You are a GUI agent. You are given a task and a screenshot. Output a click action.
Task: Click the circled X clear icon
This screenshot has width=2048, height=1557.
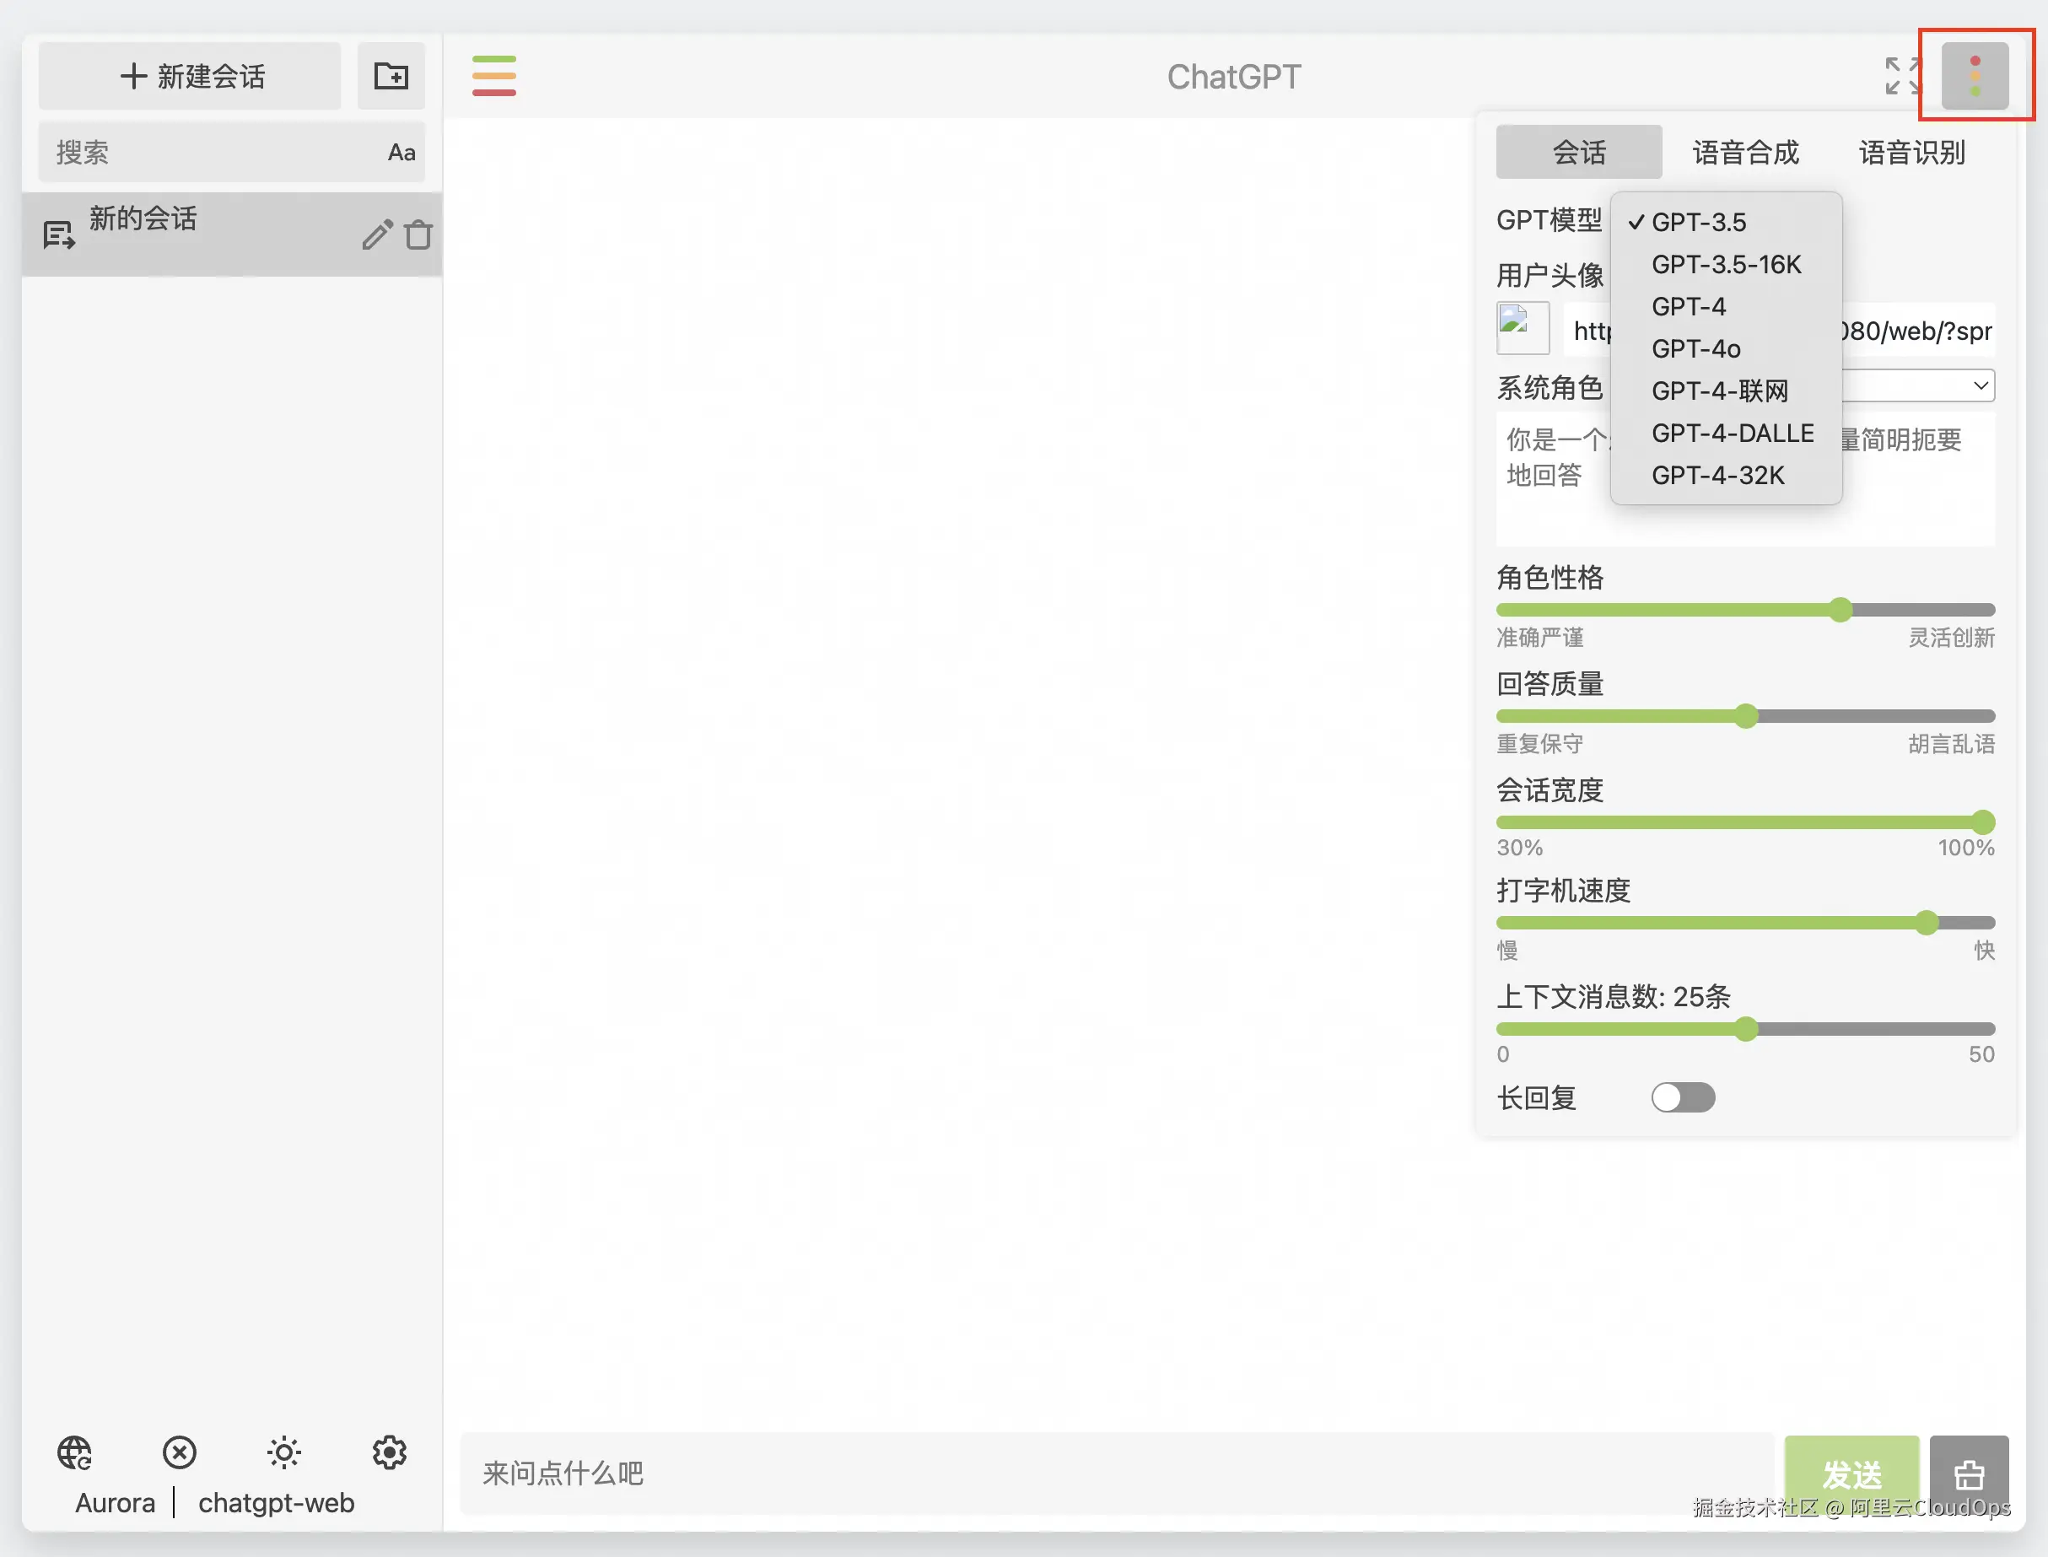pos(179,1452)
